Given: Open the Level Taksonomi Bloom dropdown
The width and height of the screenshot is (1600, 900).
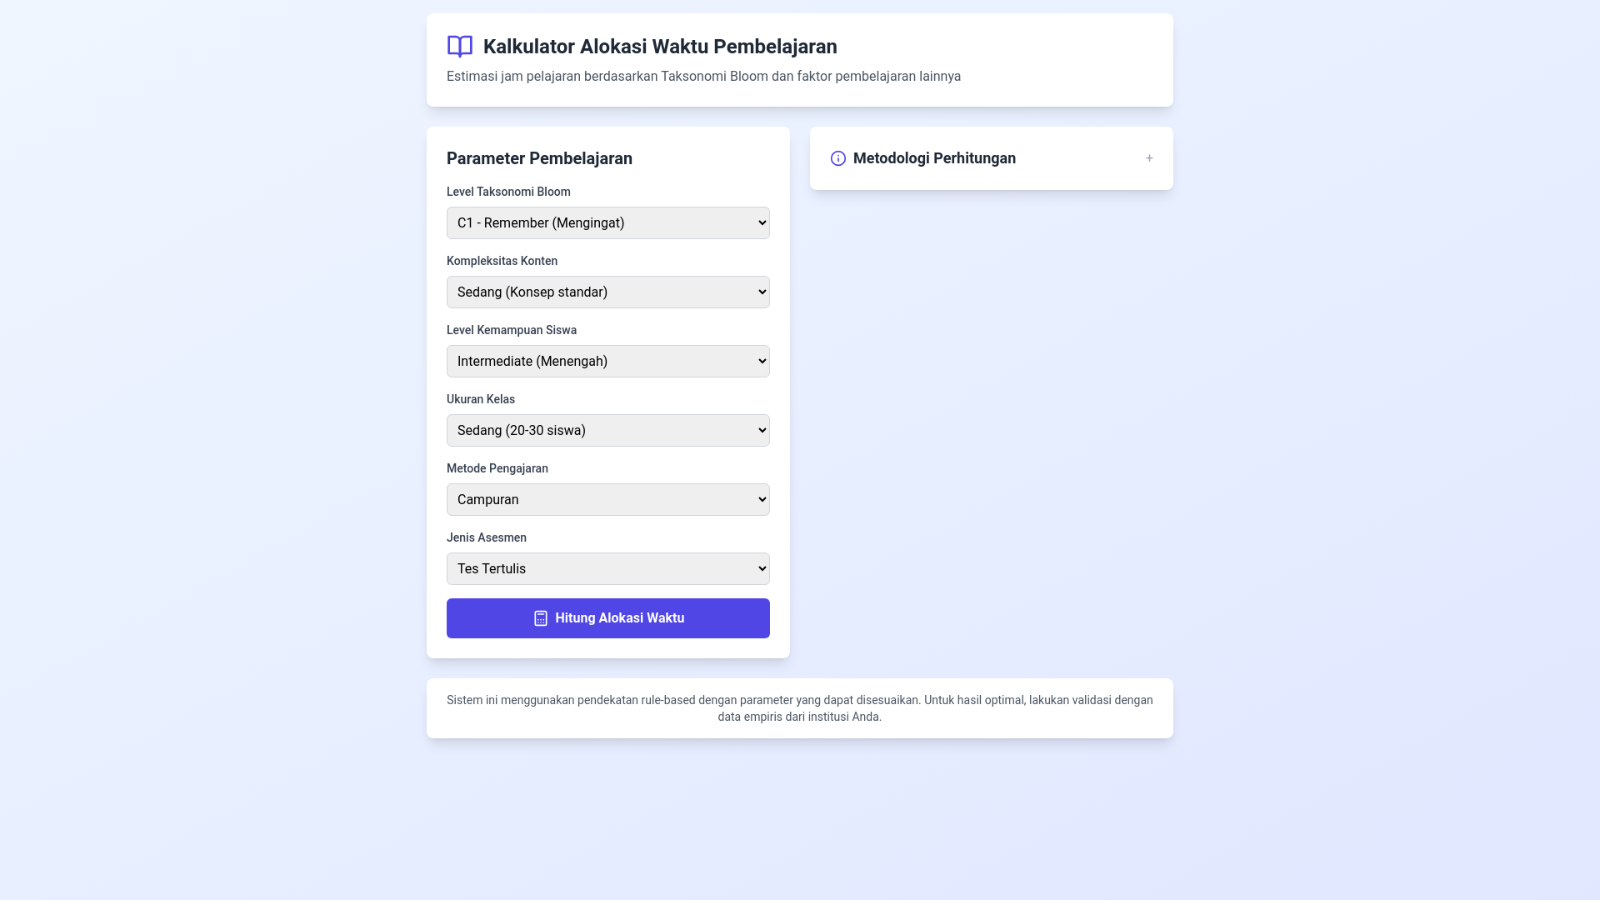Looking at the screenshot, I should [x=607, y=222].
